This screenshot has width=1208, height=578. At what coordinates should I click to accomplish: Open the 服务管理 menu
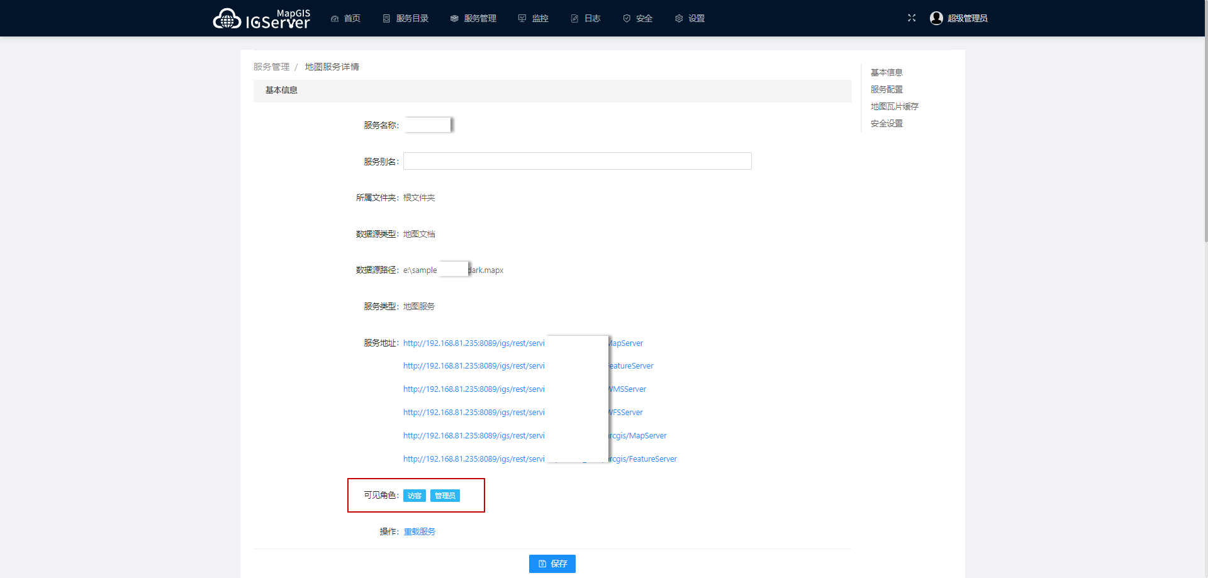[x=473, y=19]
